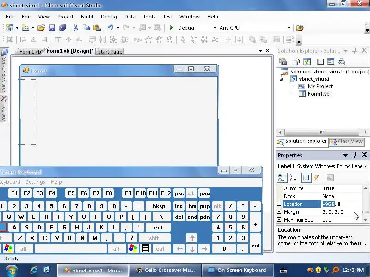
Task: Start debugging with the green play icon
Action: tap(171, 28)
